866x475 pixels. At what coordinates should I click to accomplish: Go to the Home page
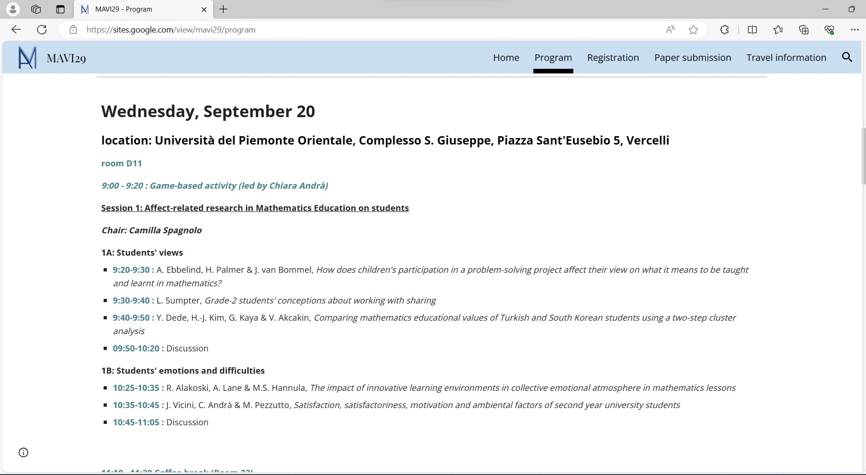[x=506, y=58]
